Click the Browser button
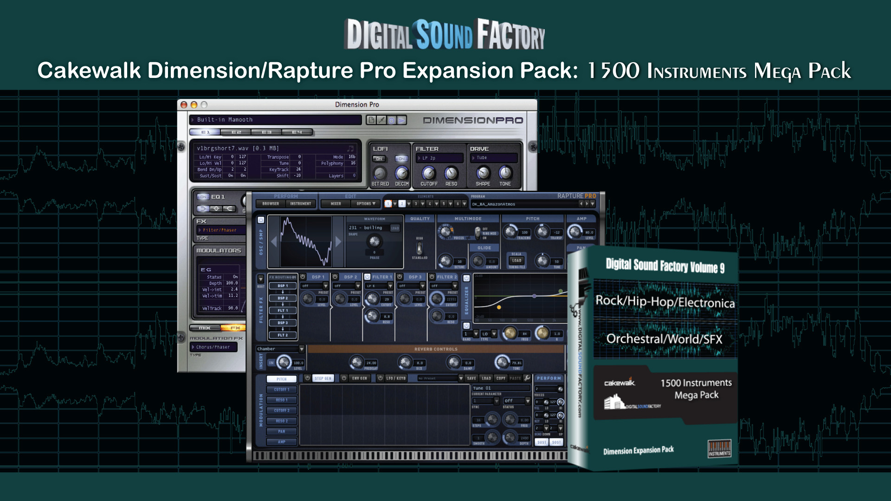The image size is (891, 501). click(271, 204)
